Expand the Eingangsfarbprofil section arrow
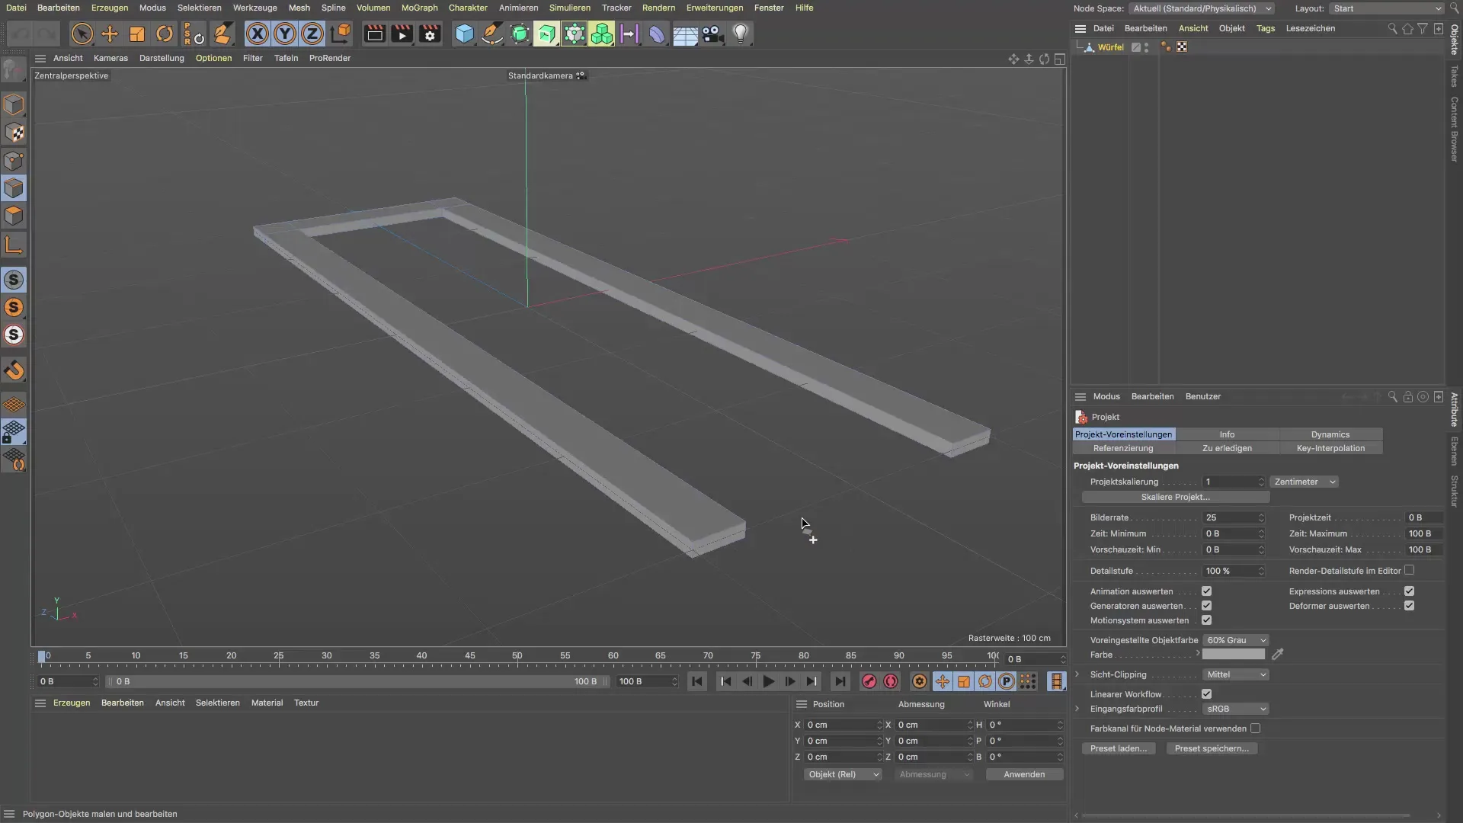 click(x=1077, y=709)
